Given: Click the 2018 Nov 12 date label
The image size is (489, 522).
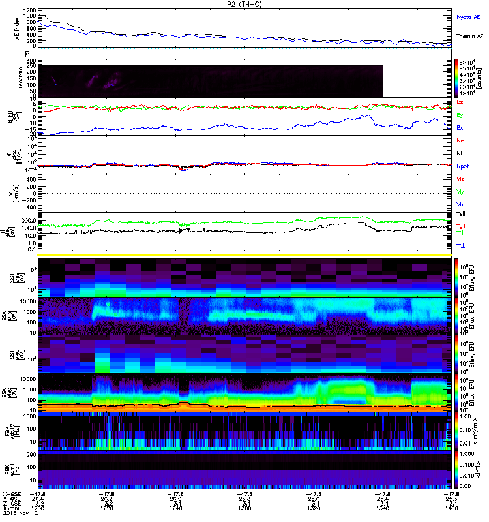Looking at the screenshot, I should pyautogui.click(x=21, y=513).
